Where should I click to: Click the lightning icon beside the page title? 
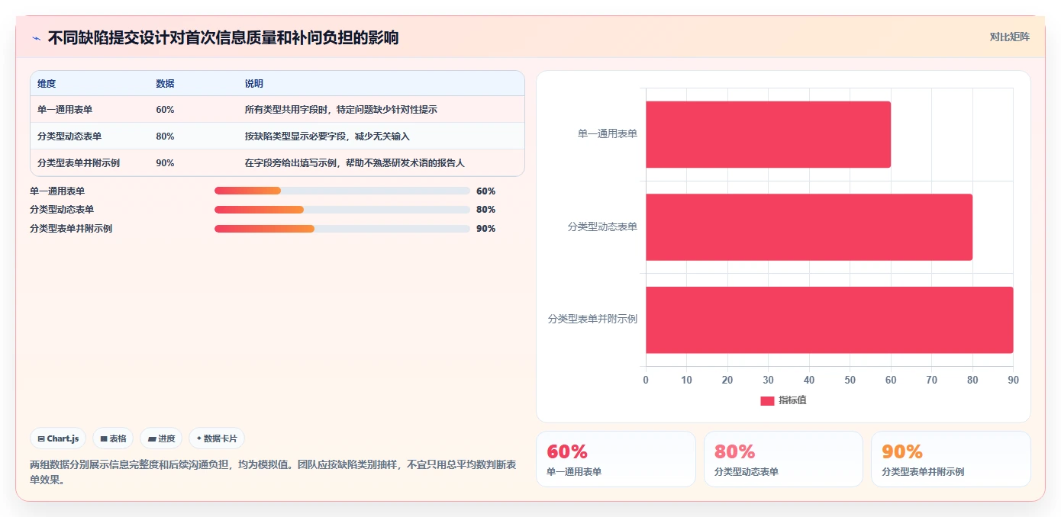(x=36, y=38)
